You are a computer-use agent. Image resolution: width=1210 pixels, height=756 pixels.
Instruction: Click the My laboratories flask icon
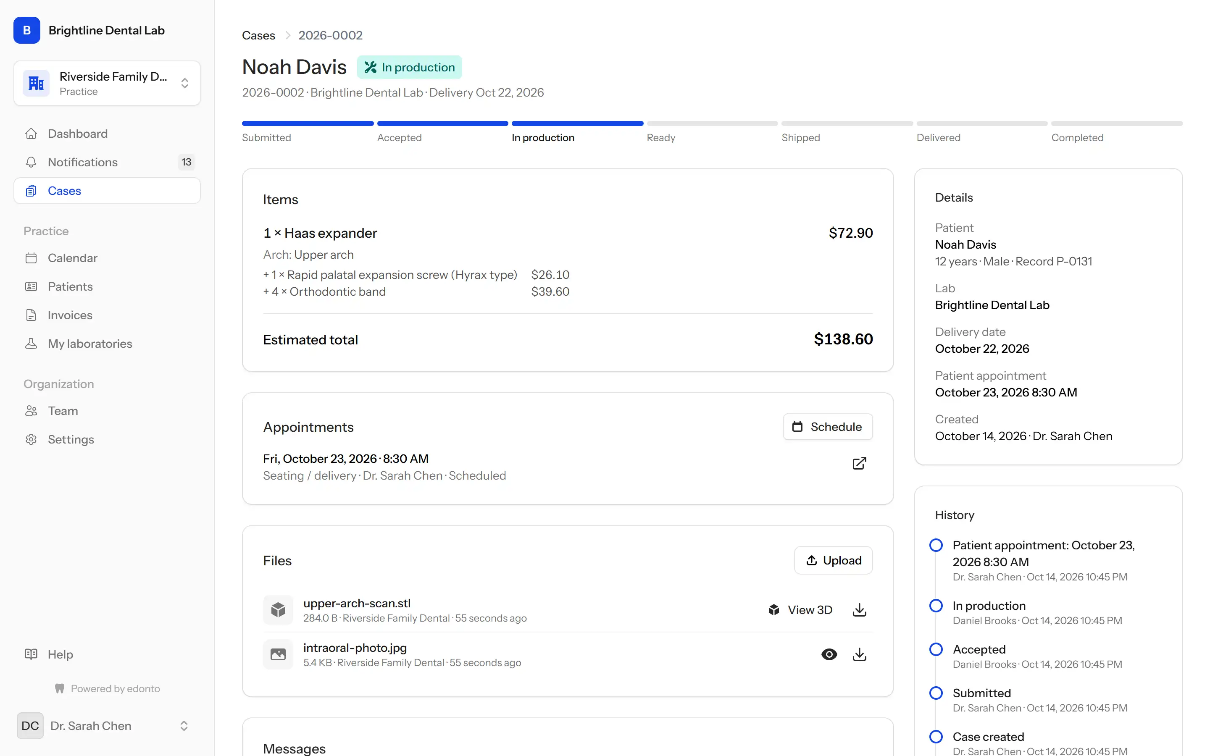coord(31,344)
